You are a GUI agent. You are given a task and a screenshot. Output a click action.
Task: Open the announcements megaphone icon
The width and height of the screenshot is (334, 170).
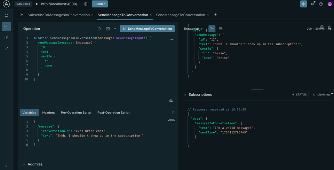point(312,4)
